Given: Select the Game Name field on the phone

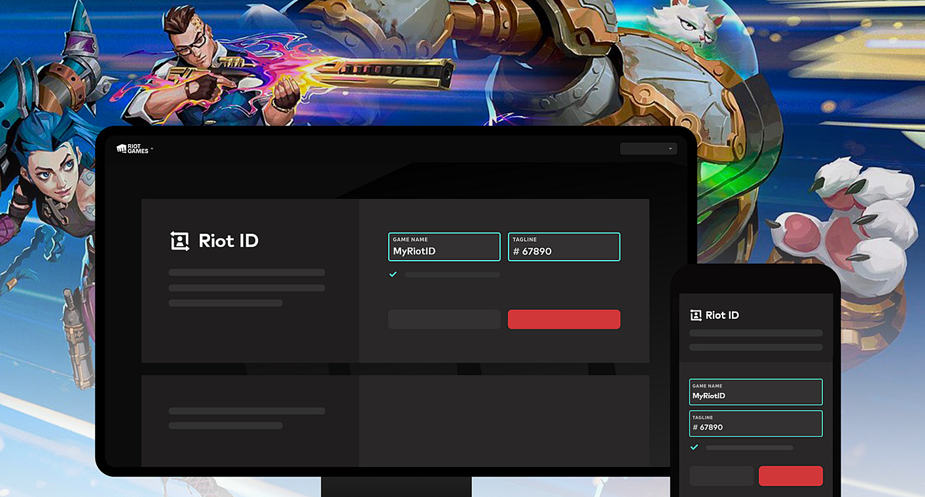Looking at the screenshot, I should pos(756,392).
